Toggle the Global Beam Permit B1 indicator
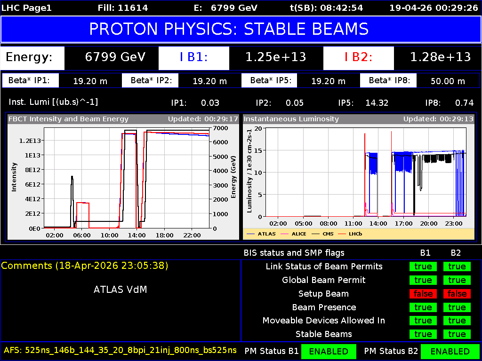Viewport: 482px width, 361px height. coord(423,280)
